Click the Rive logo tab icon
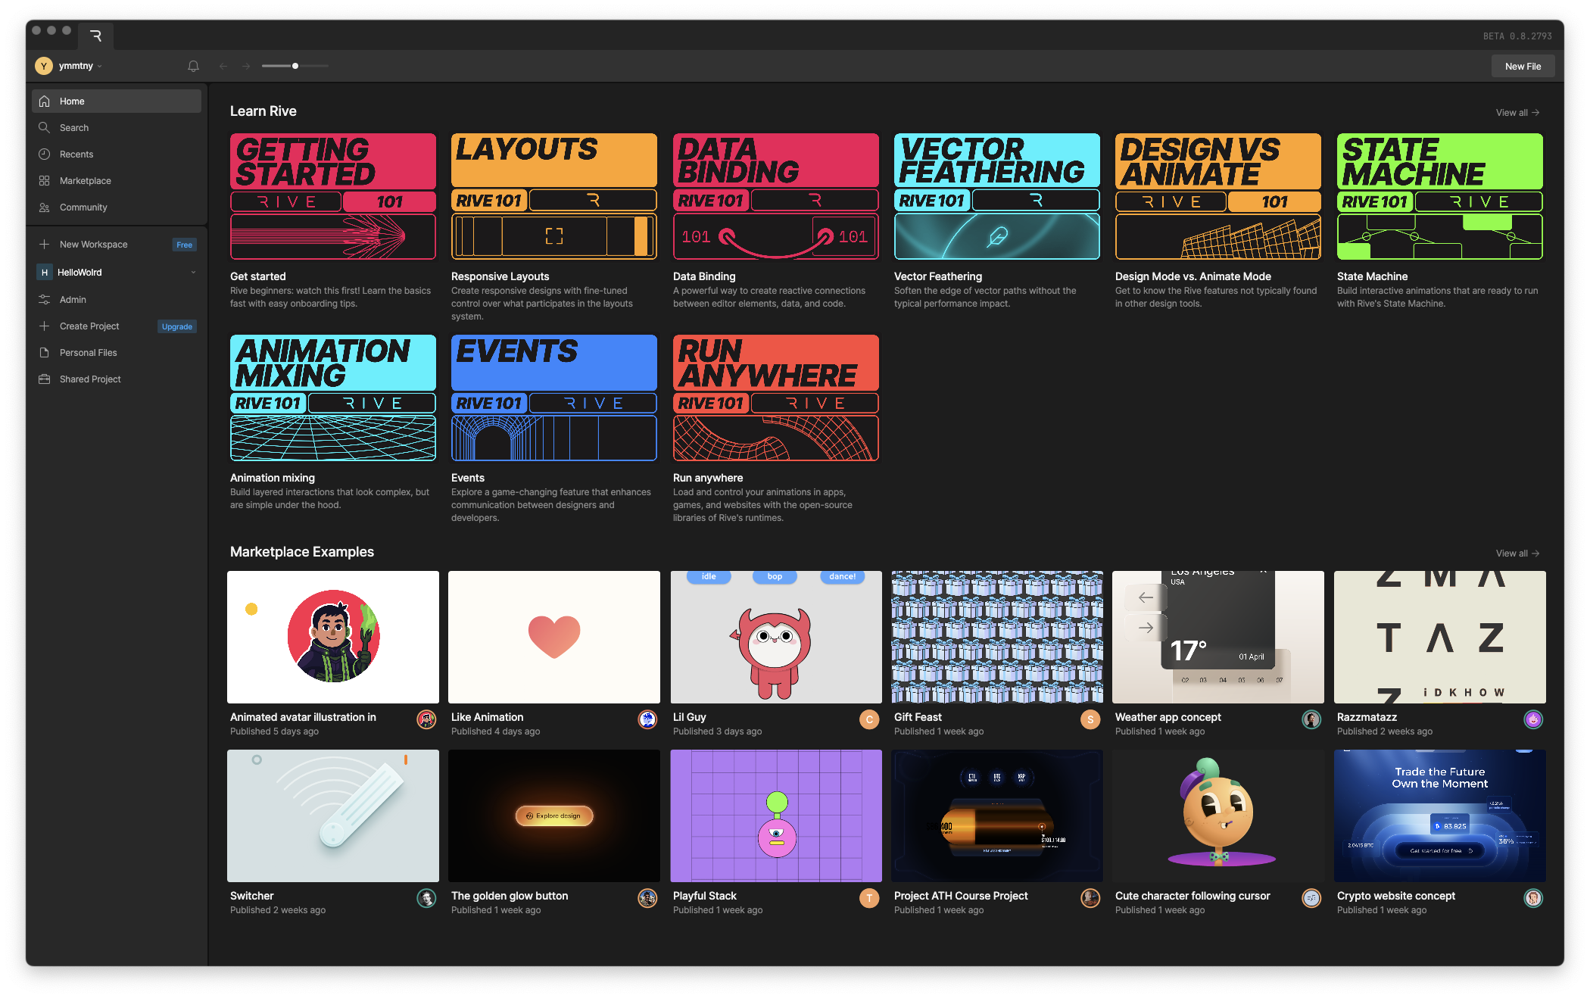The image size is (1590, 998). [95, 36]
